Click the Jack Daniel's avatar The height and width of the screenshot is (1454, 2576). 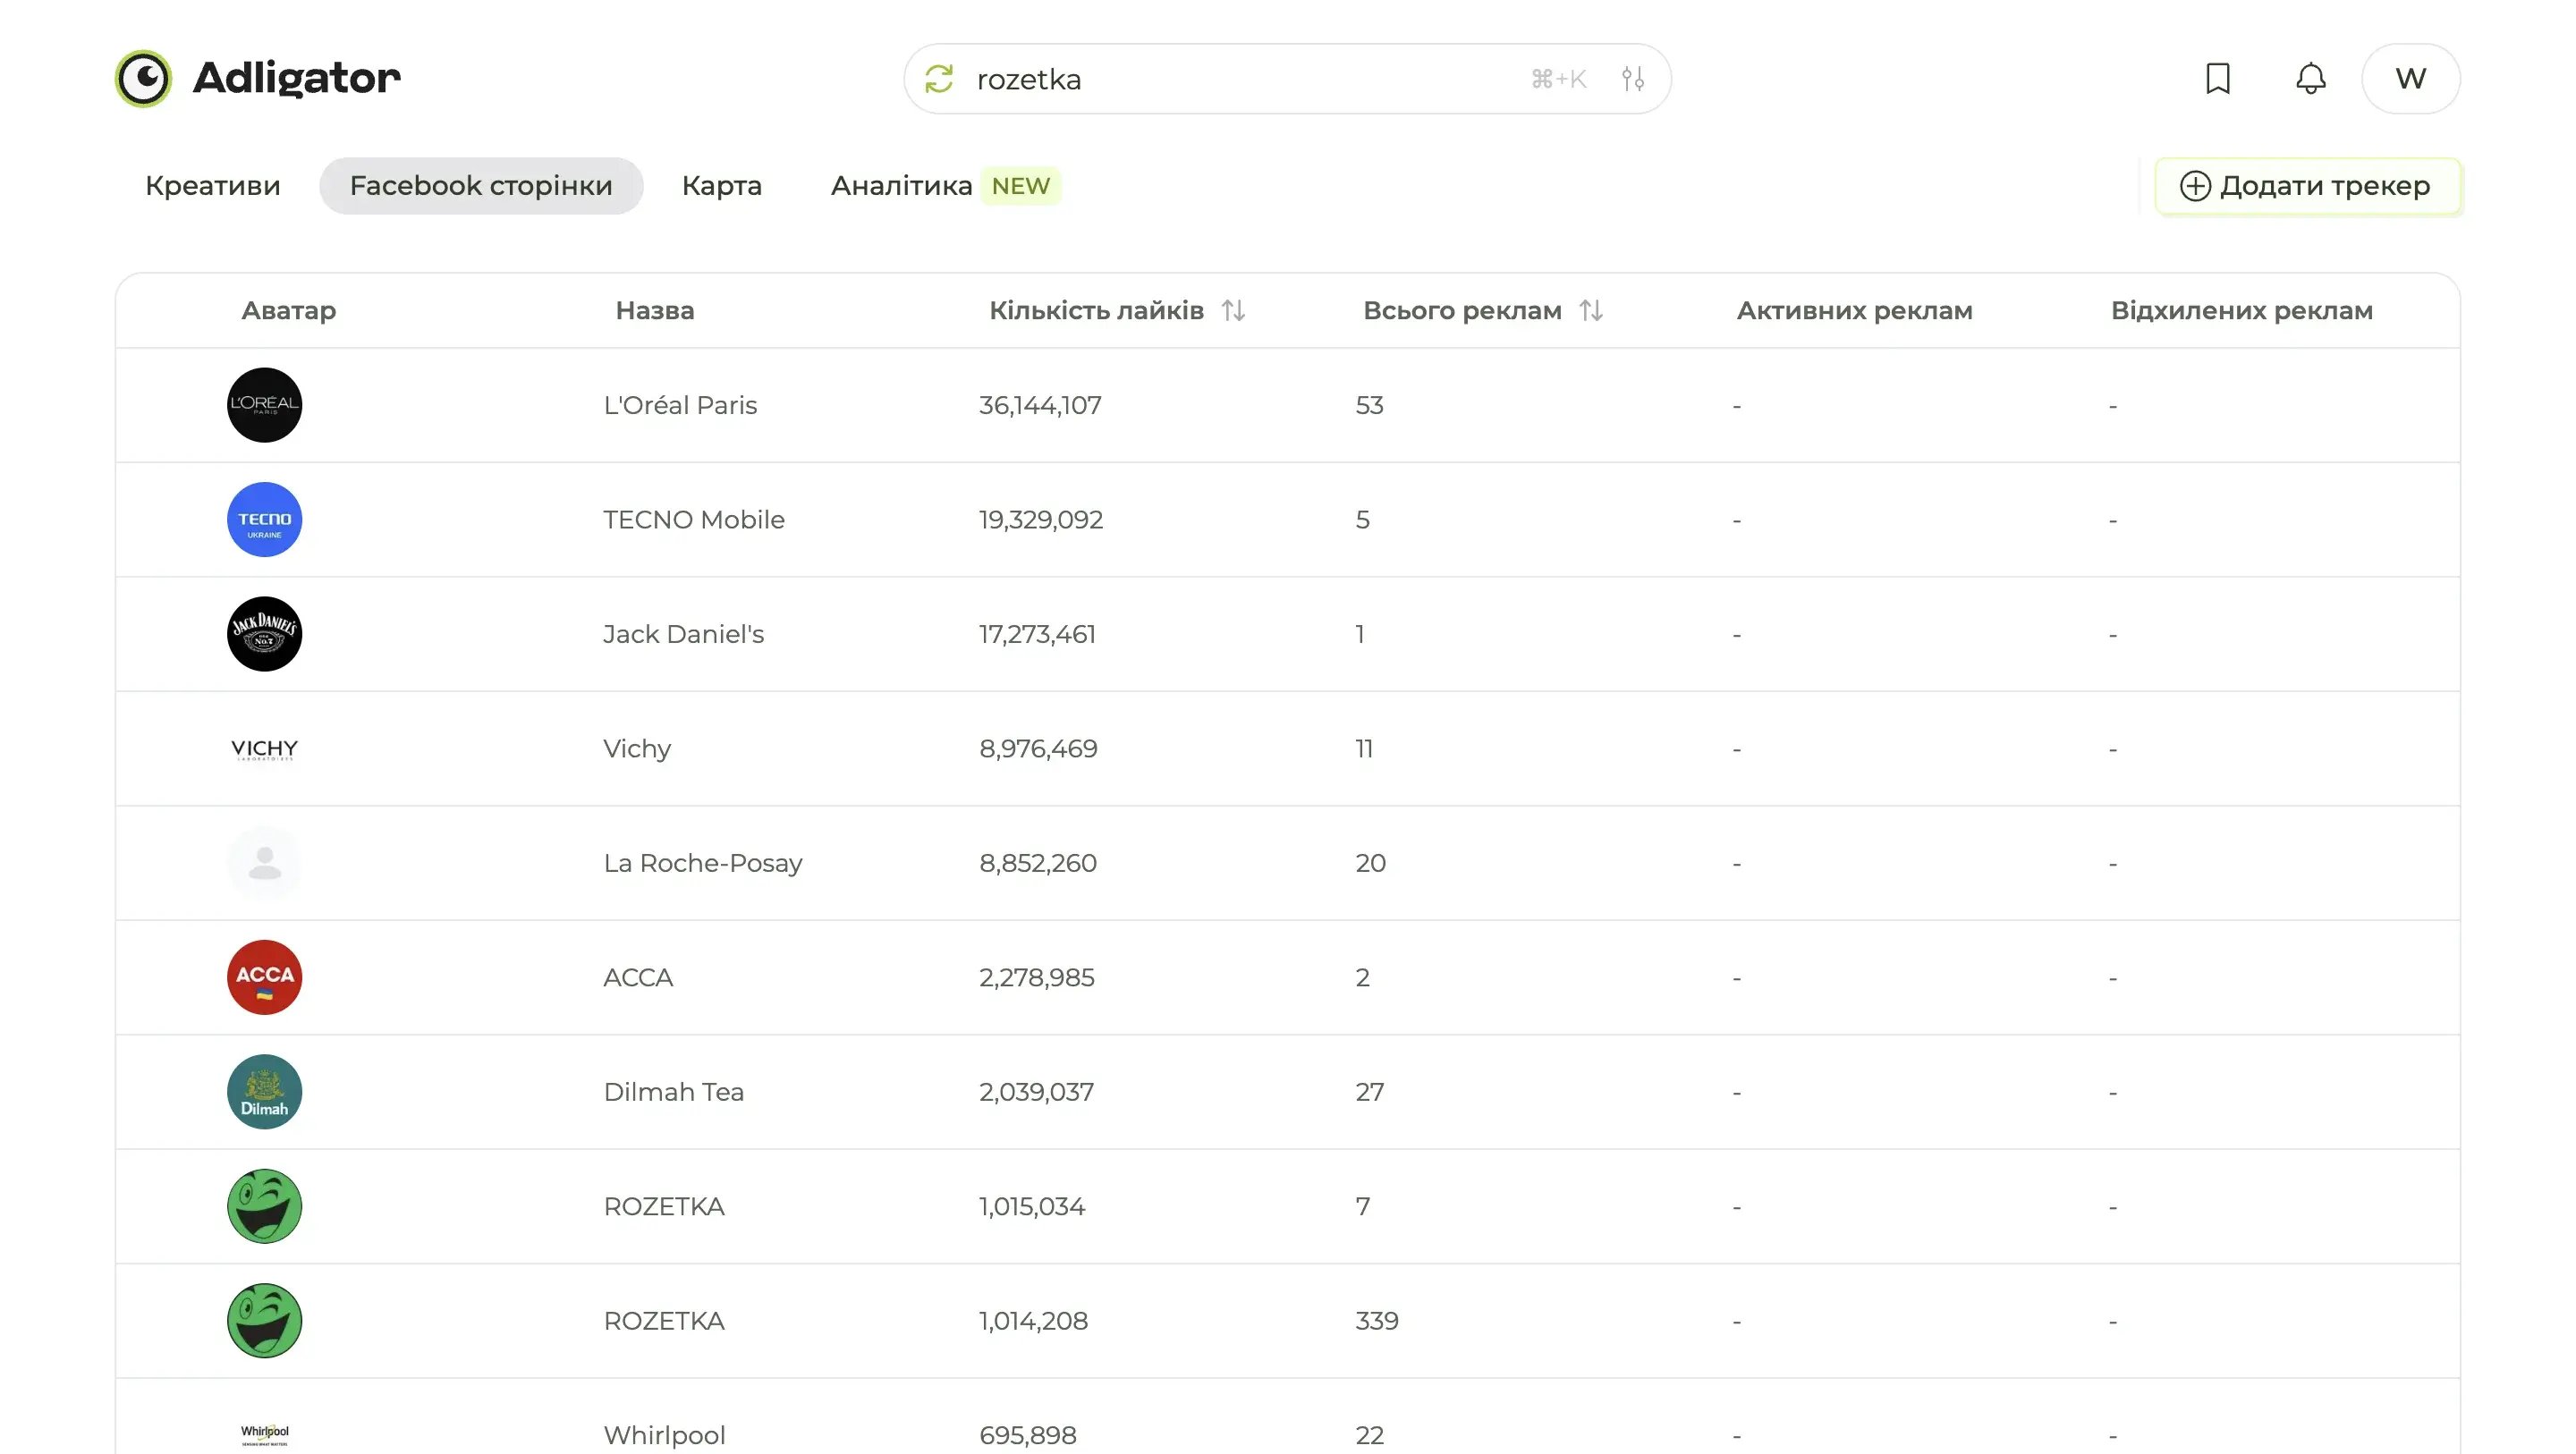[264, 634]
